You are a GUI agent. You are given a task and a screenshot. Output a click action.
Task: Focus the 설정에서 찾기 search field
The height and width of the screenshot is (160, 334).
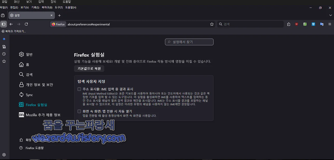[x=189, y=42]
